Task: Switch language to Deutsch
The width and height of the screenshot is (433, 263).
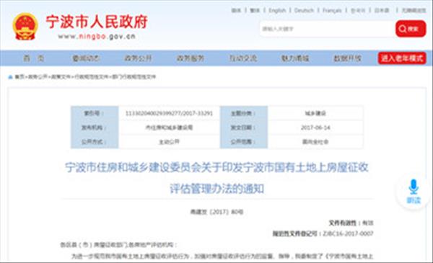Action: 304,11
